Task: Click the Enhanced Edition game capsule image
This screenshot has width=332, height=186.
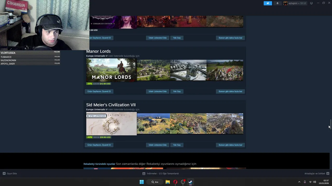Action: [x=113, y=22]
